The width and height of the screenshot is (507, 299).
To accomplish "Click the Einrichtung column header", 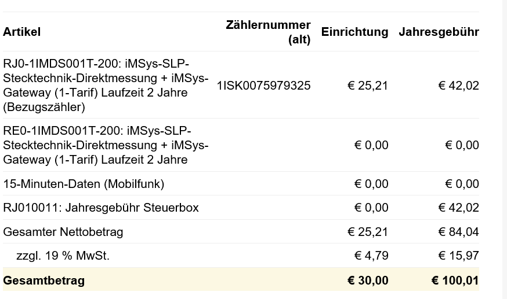I will tap(354, 32).
